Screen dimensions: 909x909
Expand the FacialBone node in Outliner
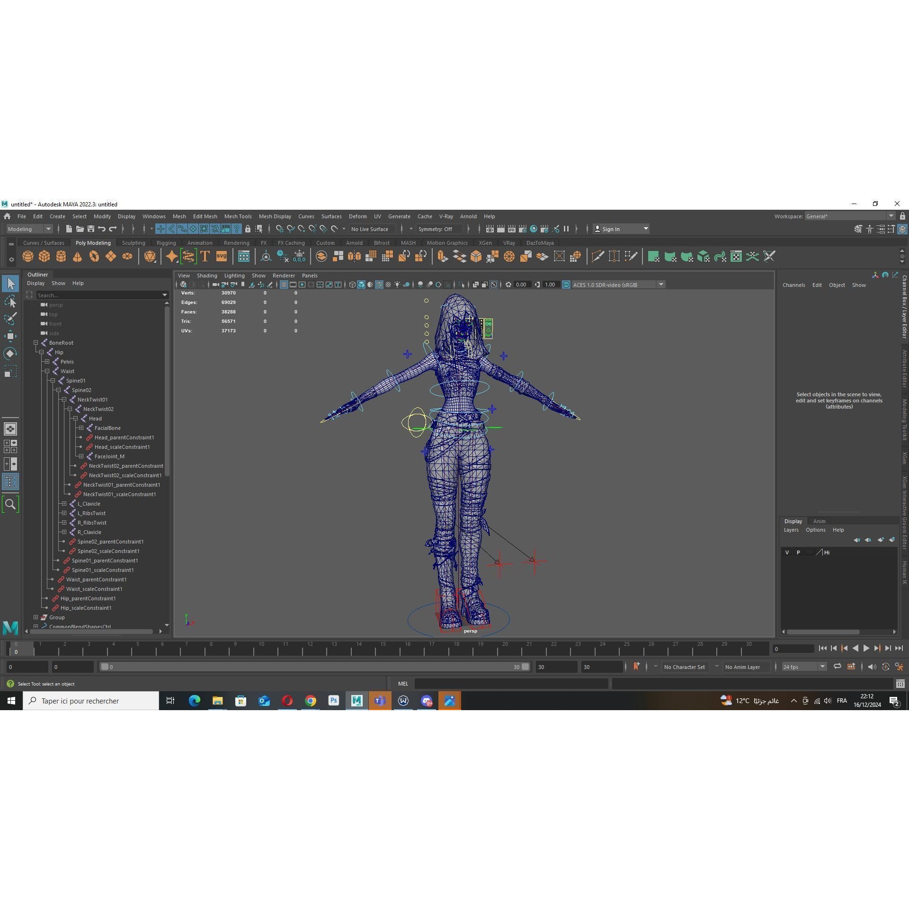point(81,428)
